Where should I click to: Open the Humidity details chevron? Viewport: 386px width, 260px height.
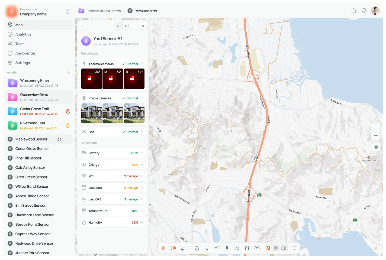[x=142, y=222]
